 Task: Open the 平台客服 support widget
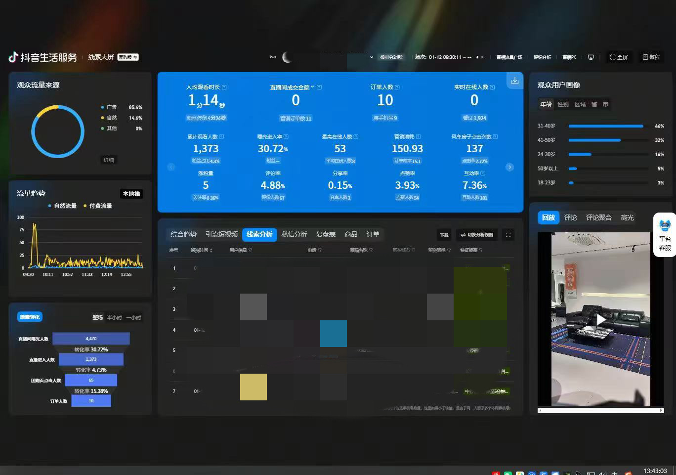[665, 235]
